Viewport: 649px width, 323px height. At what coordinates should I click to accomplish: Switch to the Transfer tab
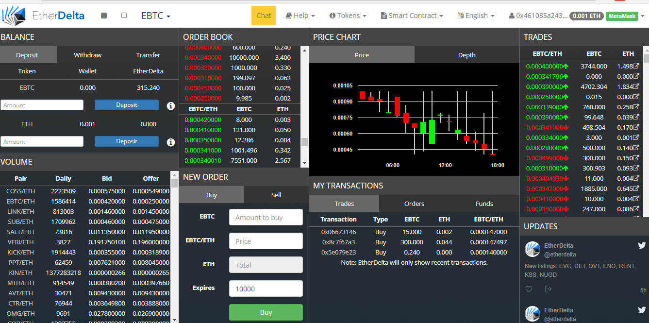click(x=148, y=55)
